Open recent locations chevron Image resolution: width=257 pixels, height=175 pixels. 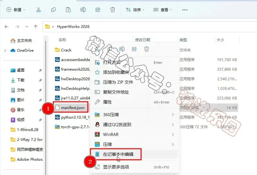click(26, 27)
